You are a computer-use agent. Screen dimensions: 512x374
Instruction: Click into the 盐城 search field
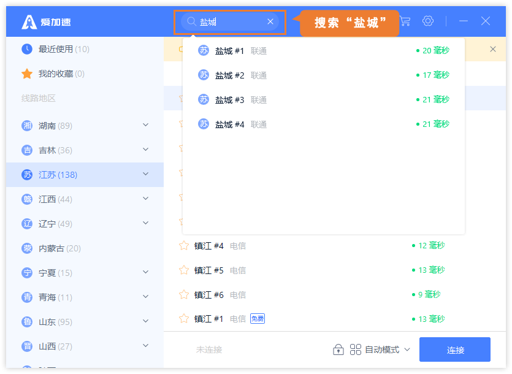(230, 21)
